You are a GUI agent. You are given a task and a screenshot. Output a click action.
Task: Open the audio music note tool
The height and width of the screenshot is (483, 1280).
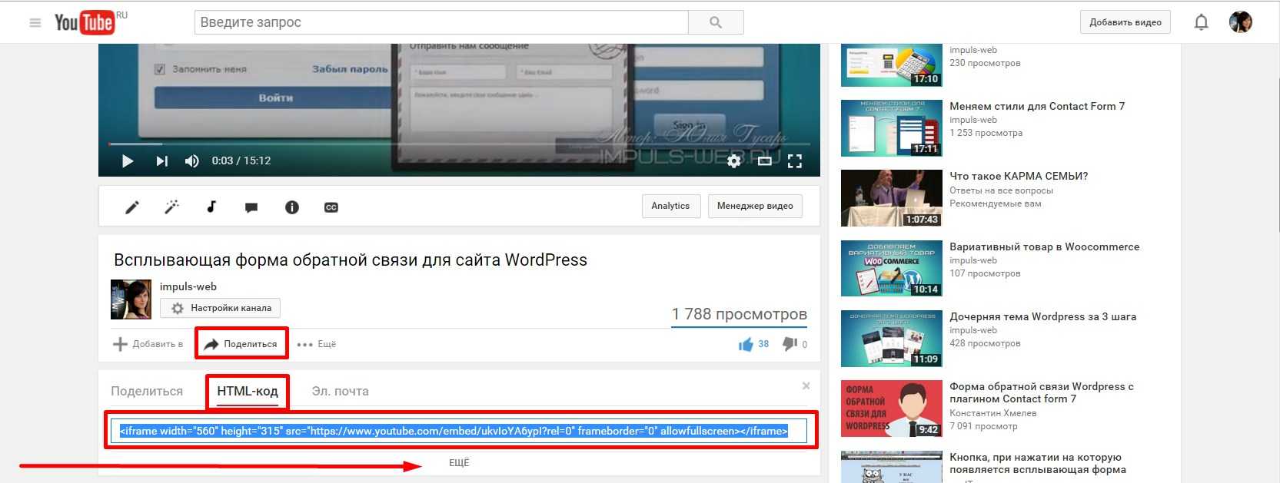tap(211, 207)
